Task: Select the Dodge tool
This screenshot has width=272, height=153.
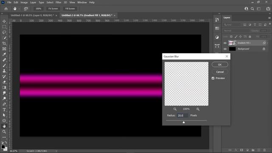Action: click(x=4, y=99)
